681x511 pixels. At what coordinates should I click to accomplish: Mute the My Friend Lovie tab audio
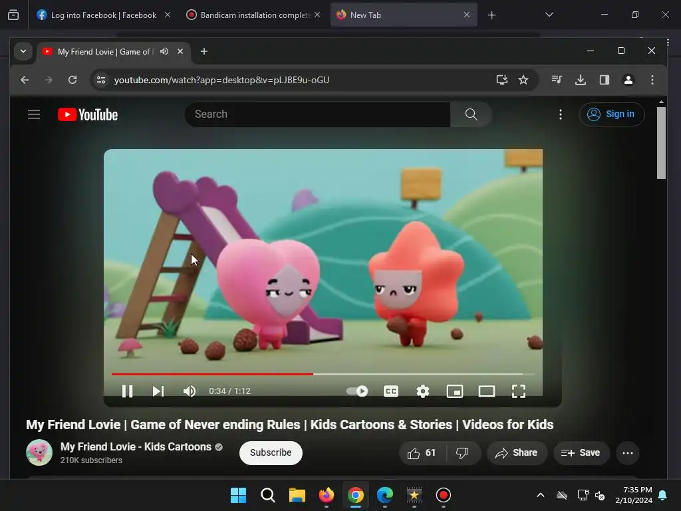click(164, 51)
